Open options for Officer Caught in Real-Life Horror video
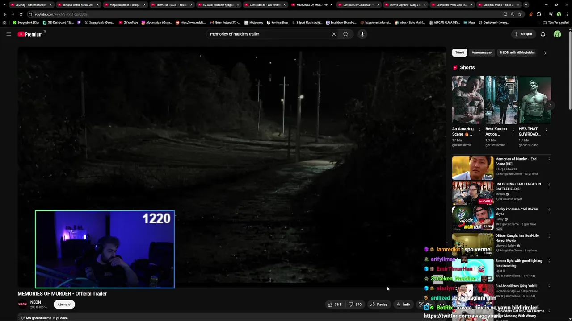This screenshot has width=572, height=321. [549, 236]
